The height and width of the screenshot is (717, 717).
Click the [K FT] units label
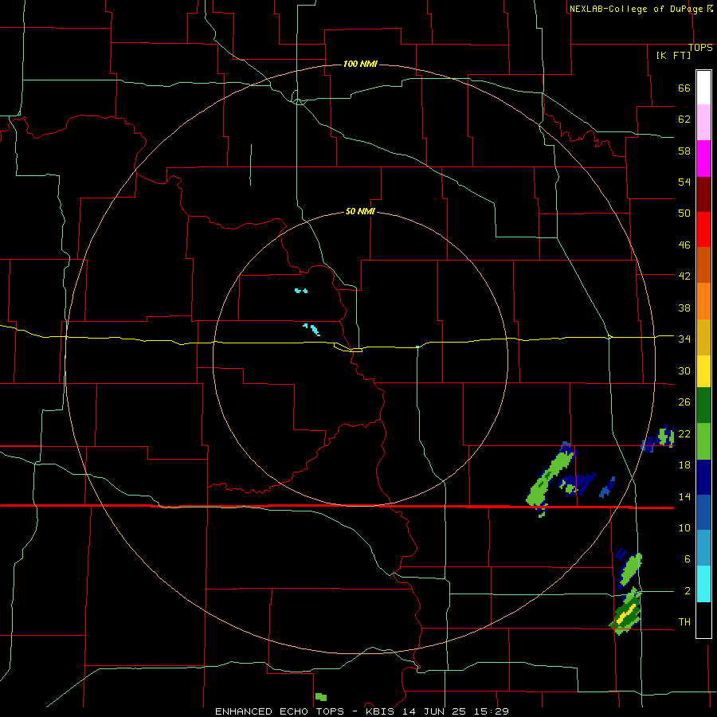point(673,55)
